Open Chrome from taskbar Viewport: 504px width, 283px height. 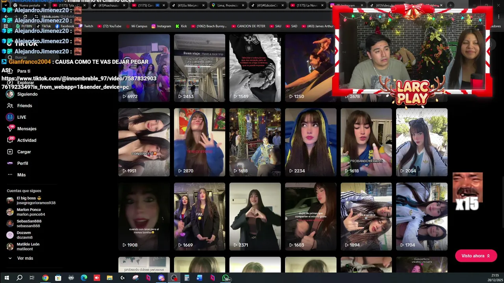coord(45,278)
